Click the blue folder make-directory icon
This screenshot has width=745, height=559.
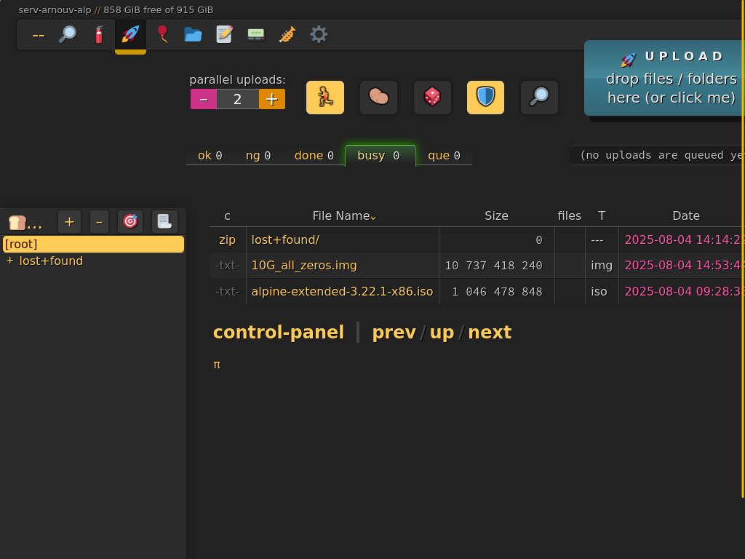[193, 34]
